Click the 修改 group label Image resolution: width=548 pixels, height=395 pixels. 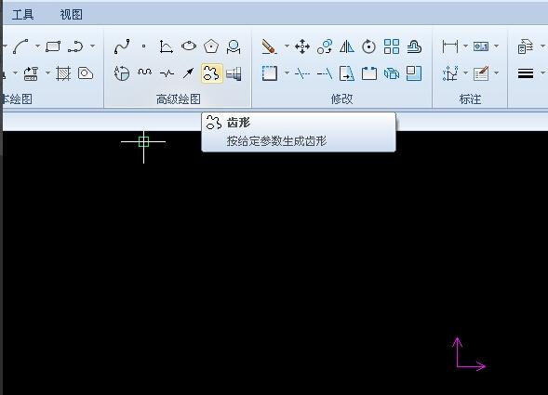(341, 99)
